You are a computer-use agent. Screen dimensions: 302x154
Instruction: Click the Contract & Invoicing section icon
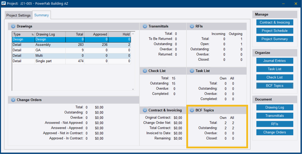[145, 110]
